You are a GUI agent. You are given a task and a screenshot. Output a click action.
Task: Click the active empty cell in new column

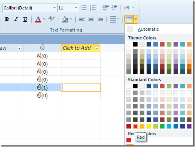[81, 87]
